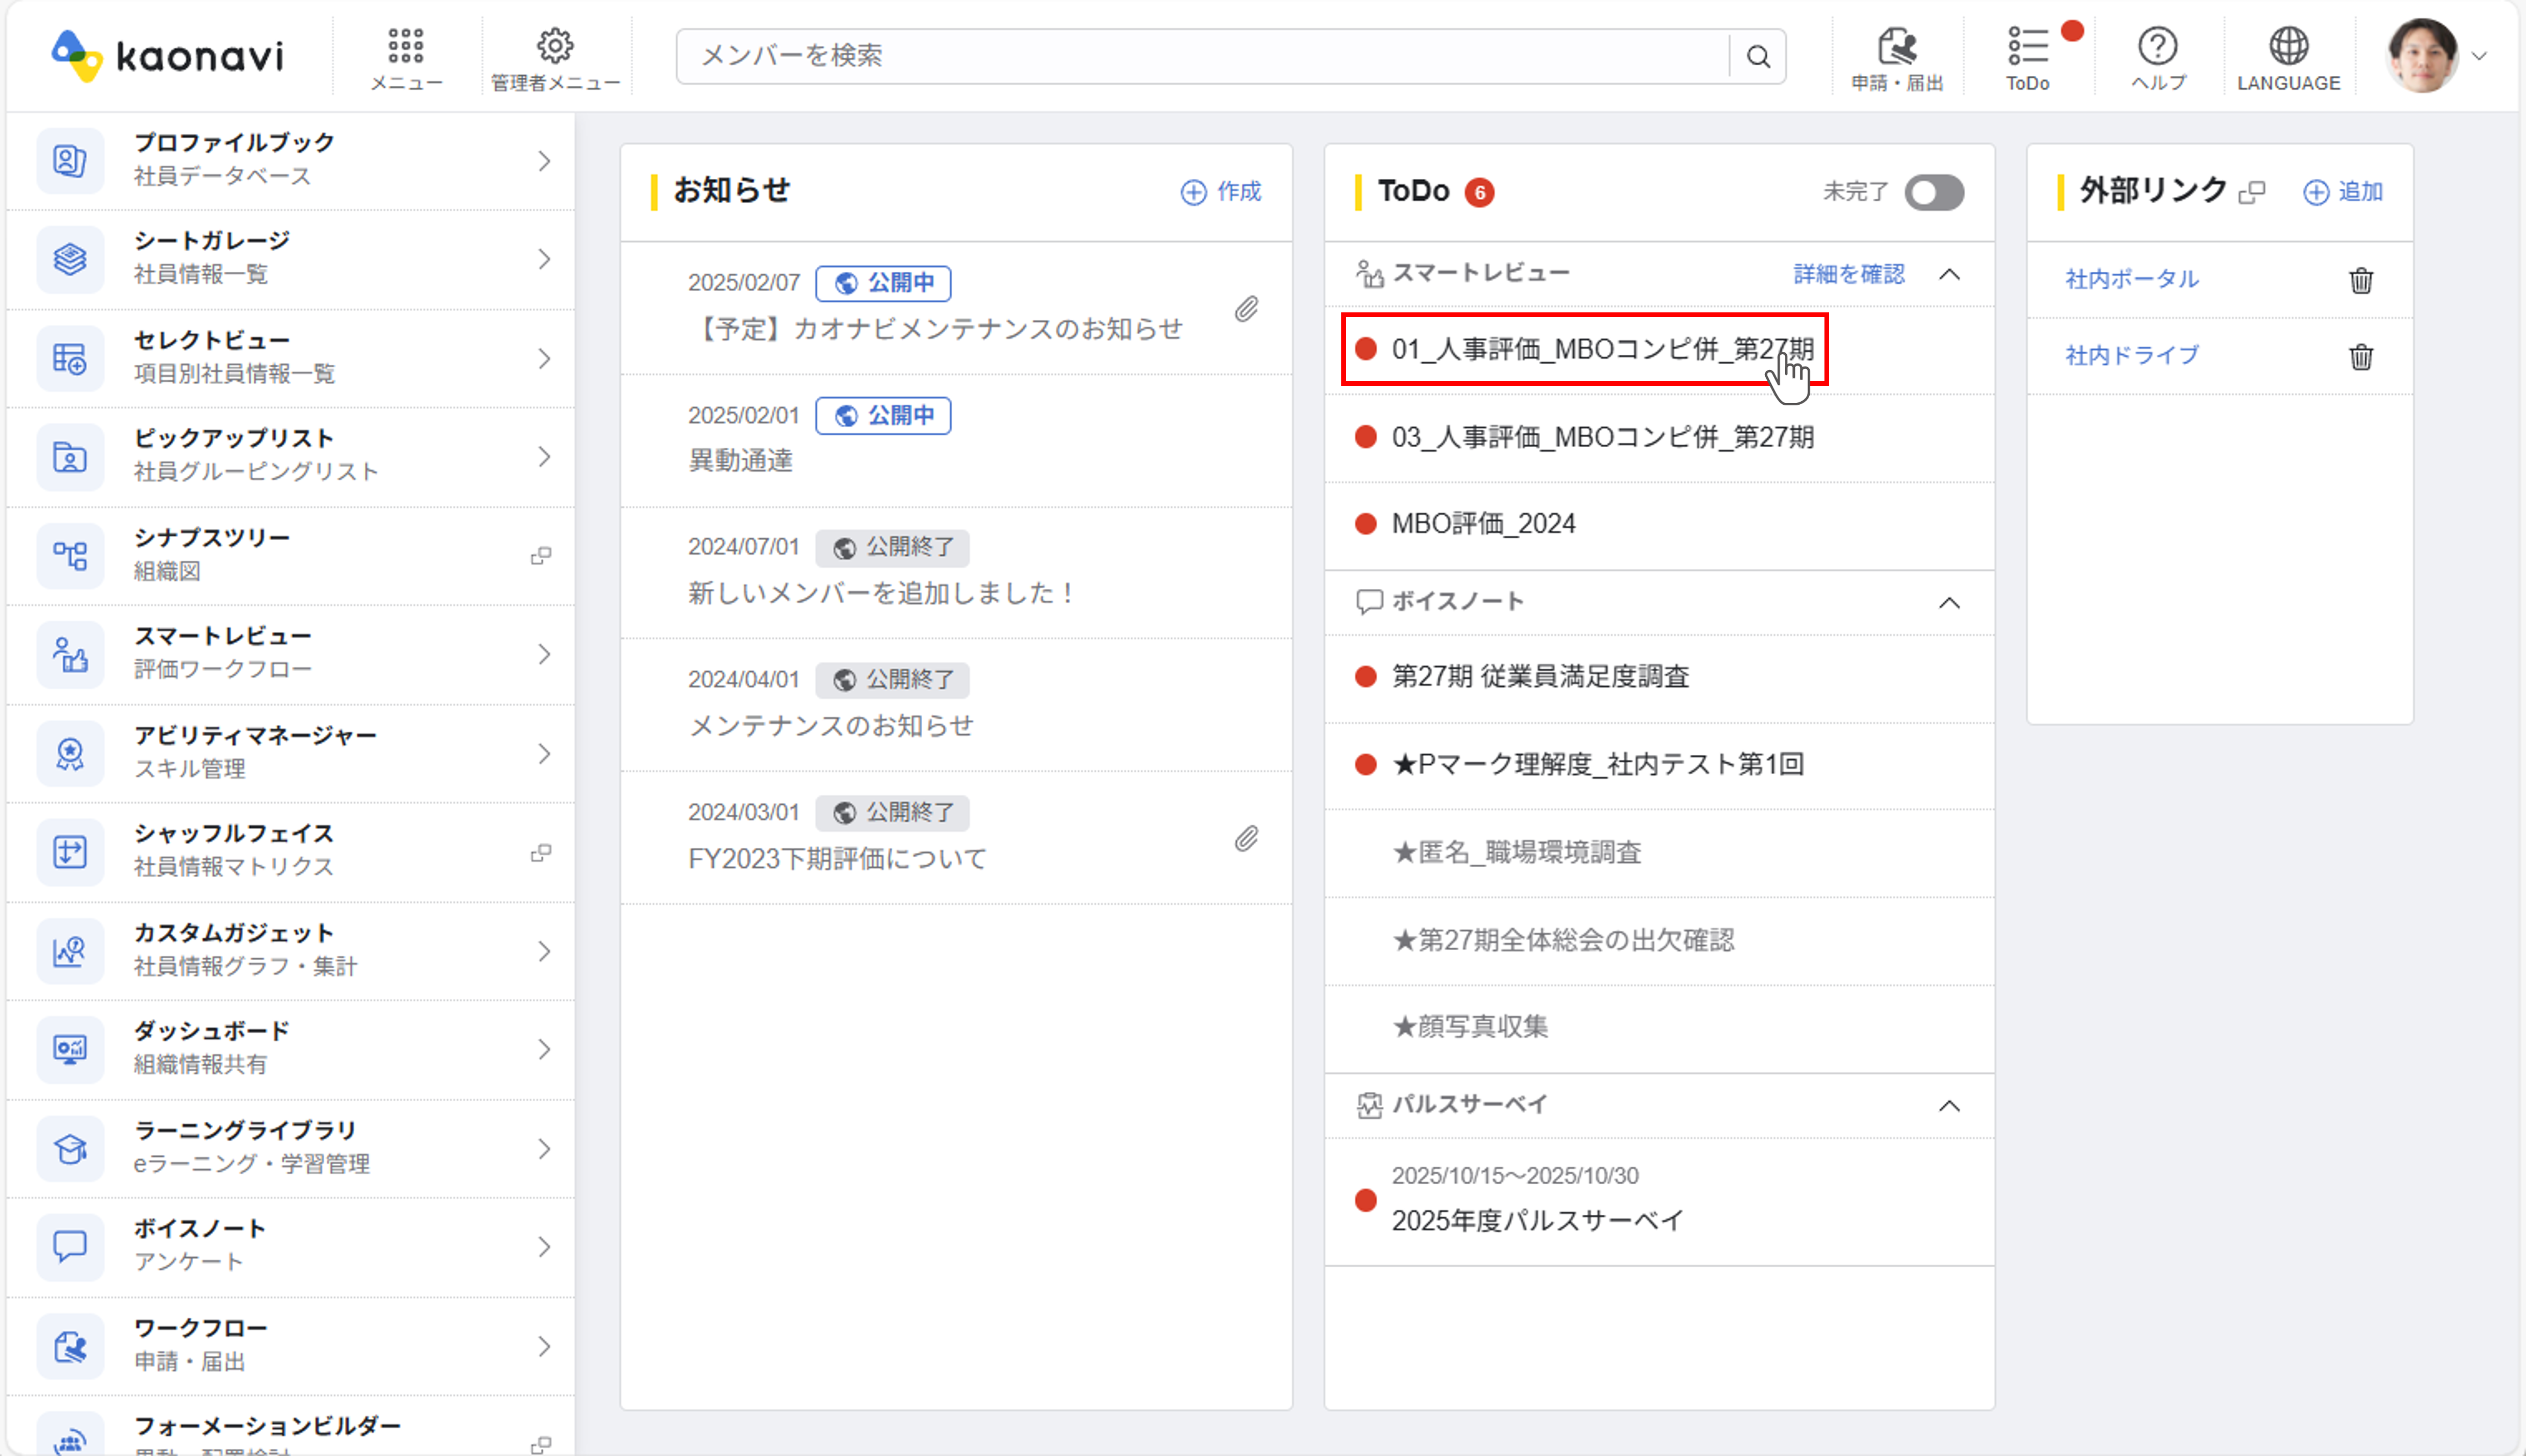
Task: Click paperclip on カオナビメンテナンス notice
Action: (x=1245, y=309)
